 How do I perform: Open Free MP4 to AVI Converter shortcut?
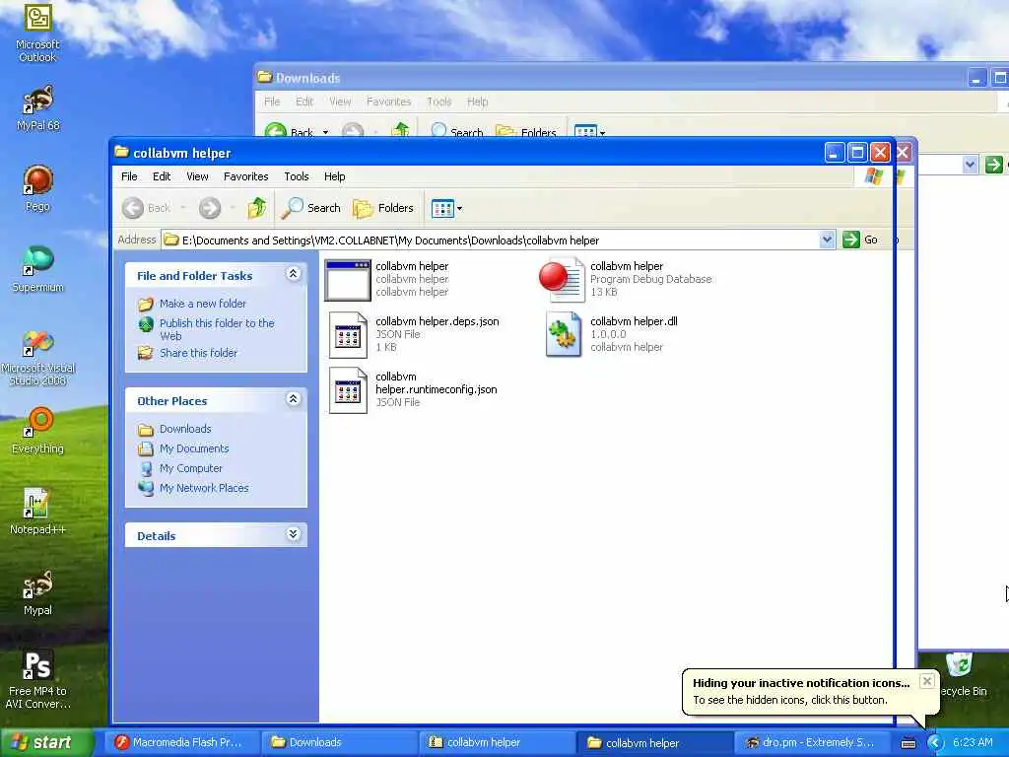click(37, 680)
